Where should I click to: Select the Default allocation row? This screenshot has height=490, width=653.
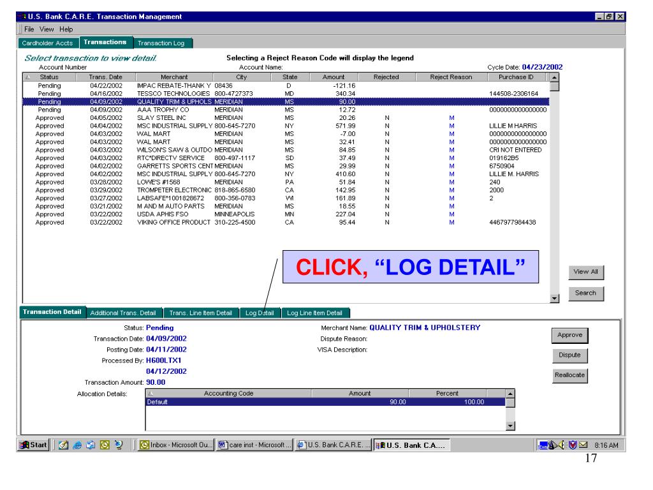[326, 402]
